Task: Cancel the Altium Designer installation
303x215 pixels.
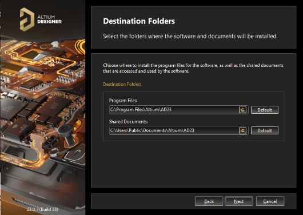Action: tap(270, 201)
